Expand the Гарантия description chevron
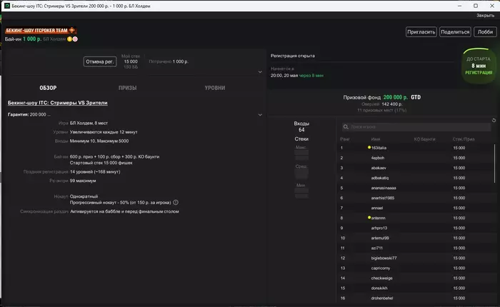This screenshot has height=307, width=500. click(x=260, y=115)
